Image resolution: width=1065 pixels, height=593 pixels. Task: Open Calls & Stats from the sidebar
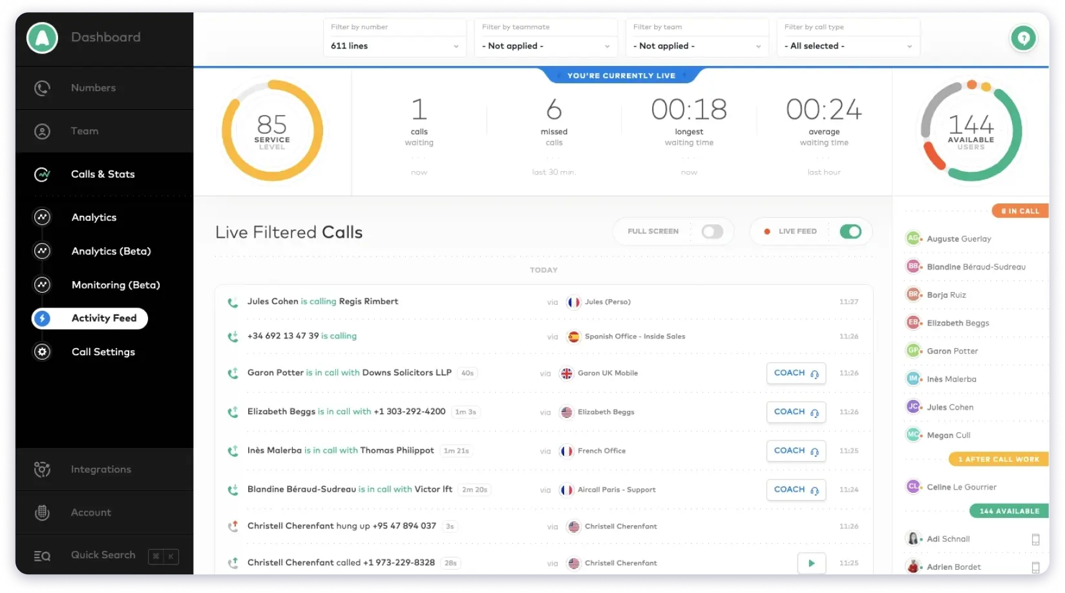[102, 174]
